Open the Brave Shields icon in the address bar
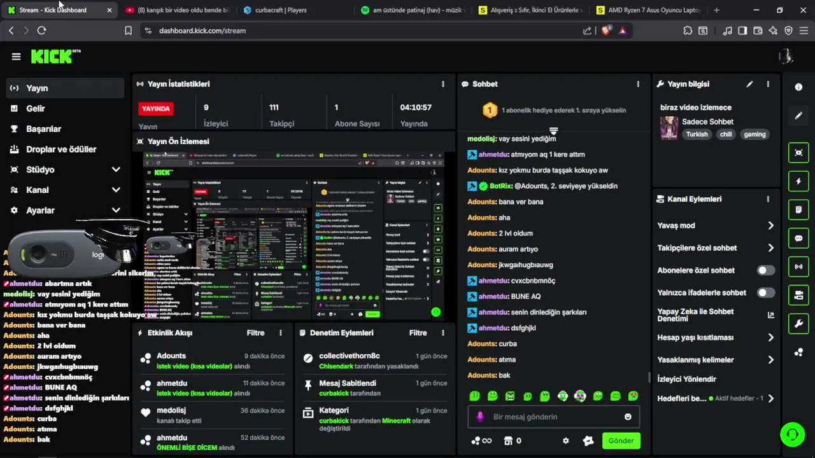Screen dimensions: 815x458 606,31
